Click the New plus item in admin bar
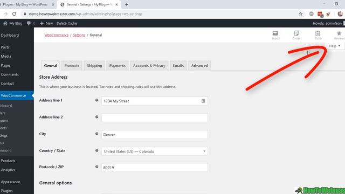 point(46,23)
